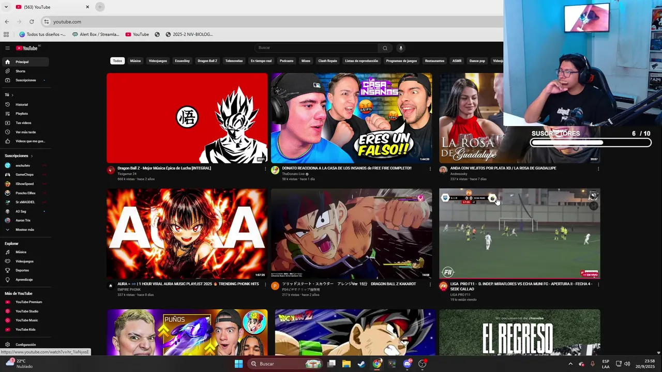Viewport: 662px width, 372px height.
Task: Reload the page in browser
Action: (32, 22)
